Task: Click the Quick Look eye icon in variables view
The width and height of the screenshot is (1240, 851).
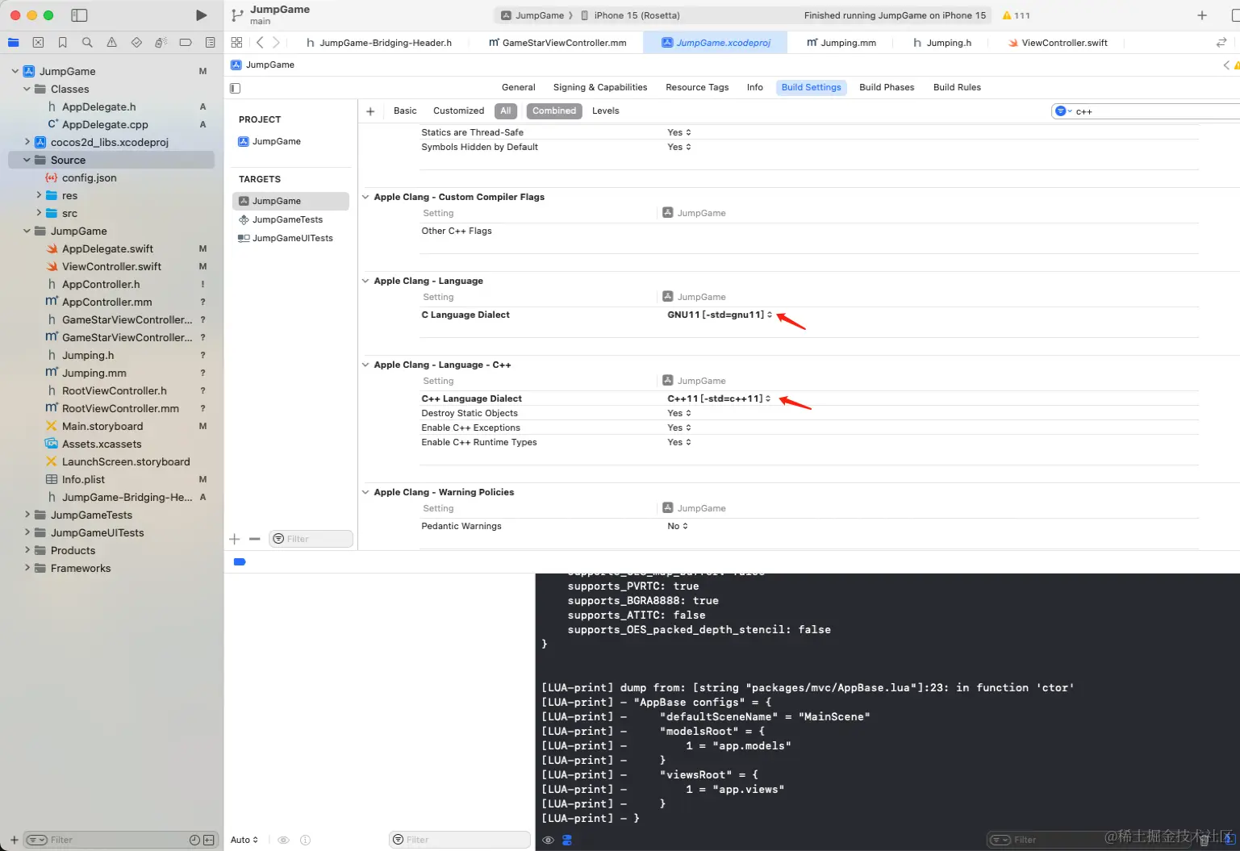Action: click(283, 840)
